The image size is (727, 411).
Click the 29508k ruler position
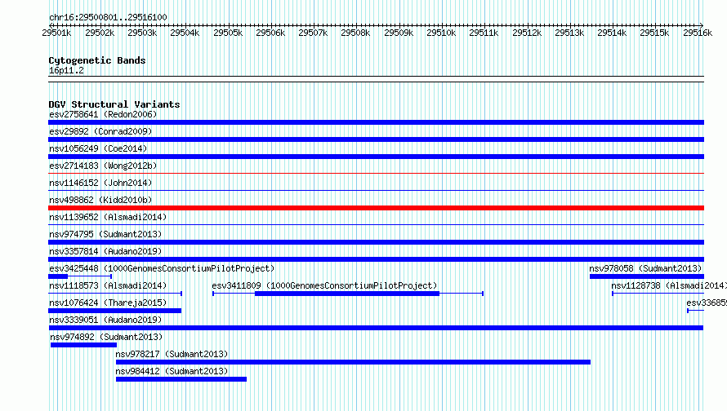[x=355, y=33]
